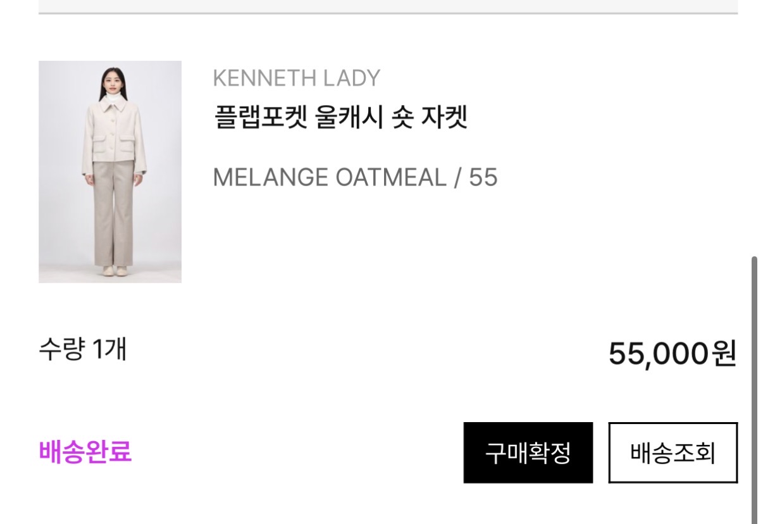
Task: Open the jacket product thumbnail
Action: coord(110,172)
